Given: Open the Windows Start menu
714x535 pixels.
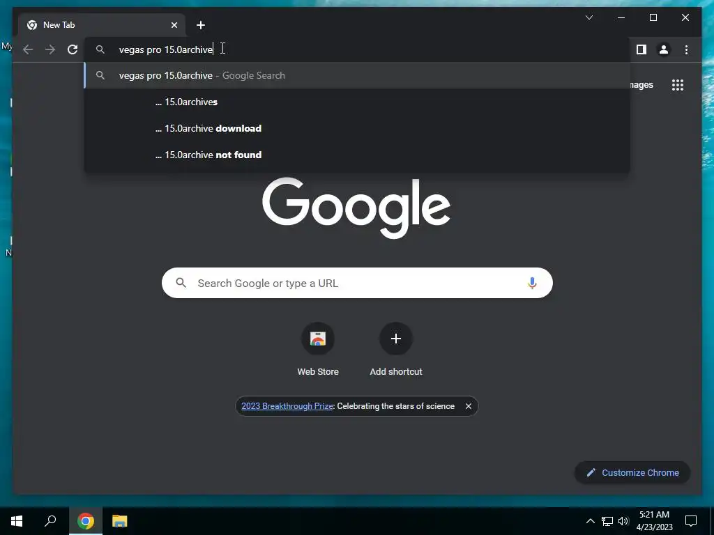Looking at the screenshot, I should pyautogui.click(x=17, y=521).
